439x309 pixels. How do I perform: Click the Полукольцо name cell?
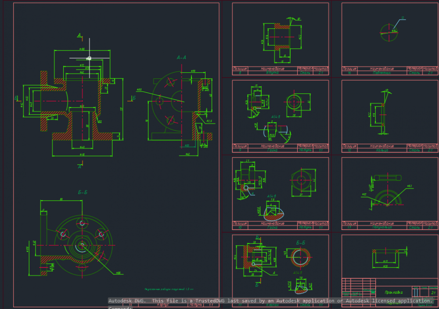click(381, 227)
